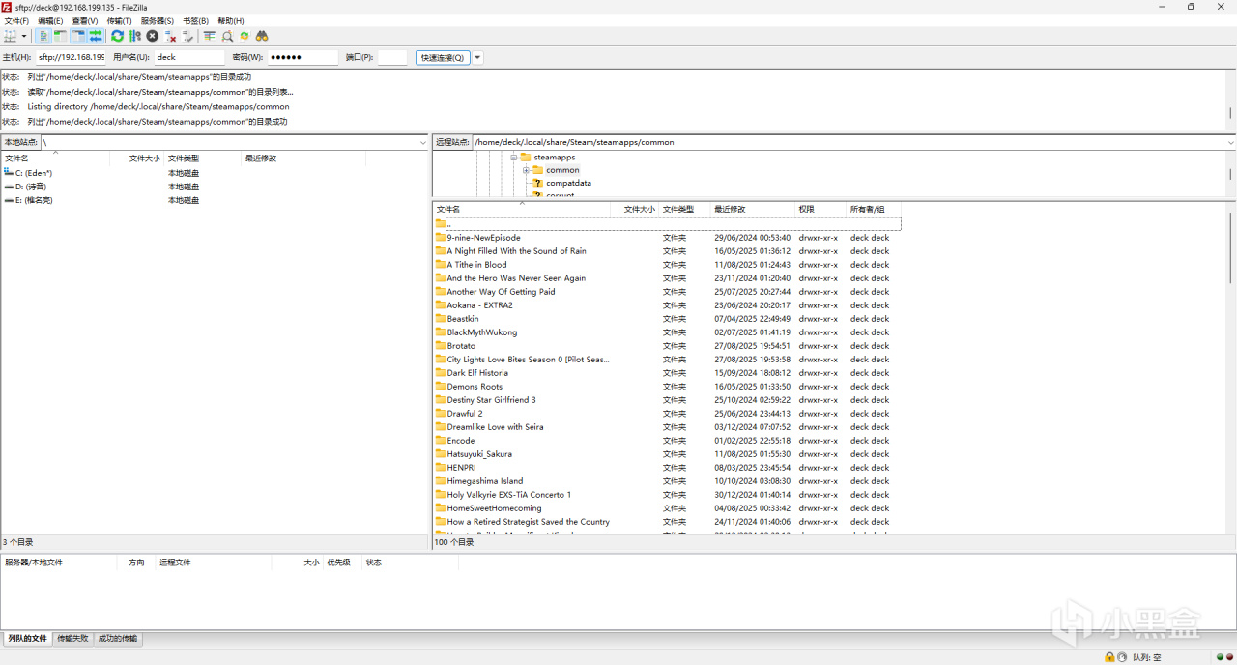Expand the common tree node
The image size is (1237, 665).
527,170
